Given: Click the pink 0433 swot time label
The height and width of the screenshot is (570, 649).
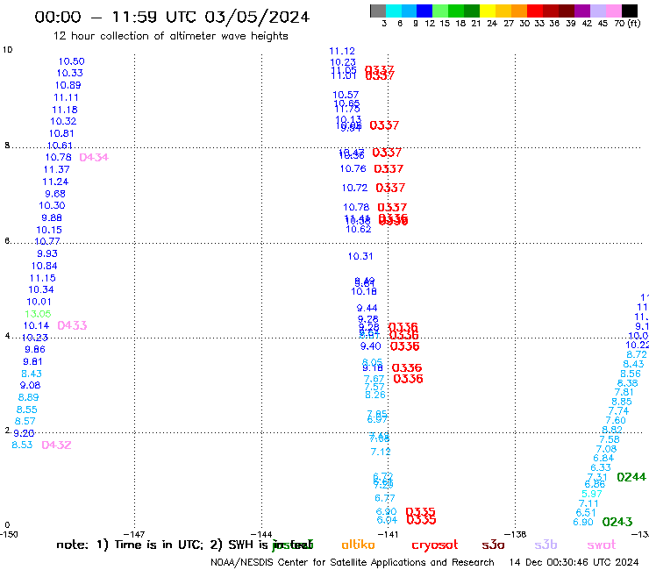Looking at the screenshot, I should click(72, 325).
